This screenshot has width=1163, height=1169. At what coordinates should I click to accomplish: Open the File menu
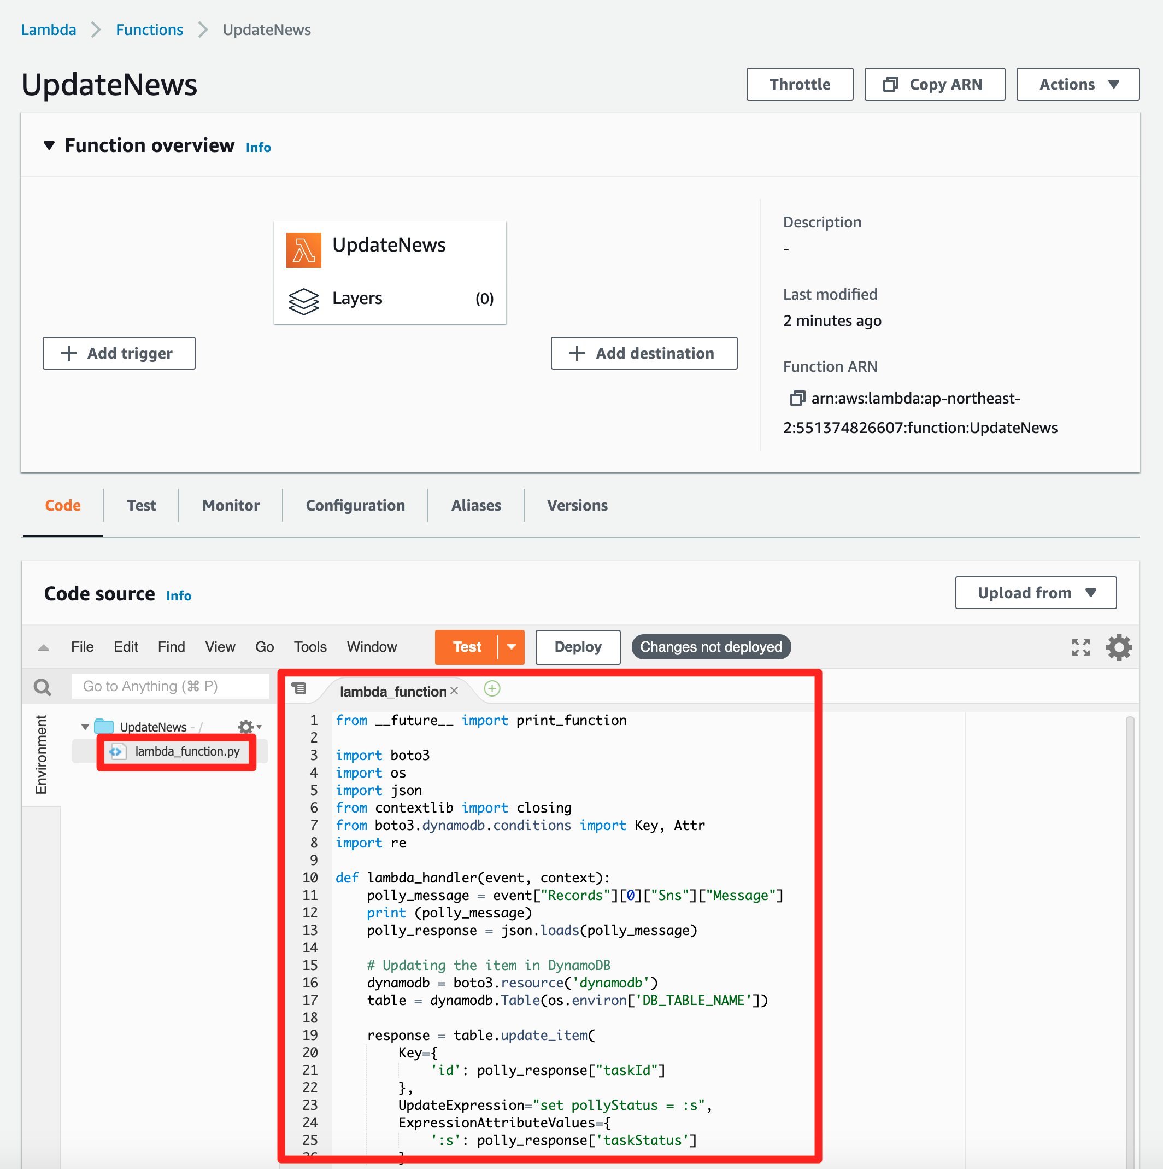click(82, 647)
